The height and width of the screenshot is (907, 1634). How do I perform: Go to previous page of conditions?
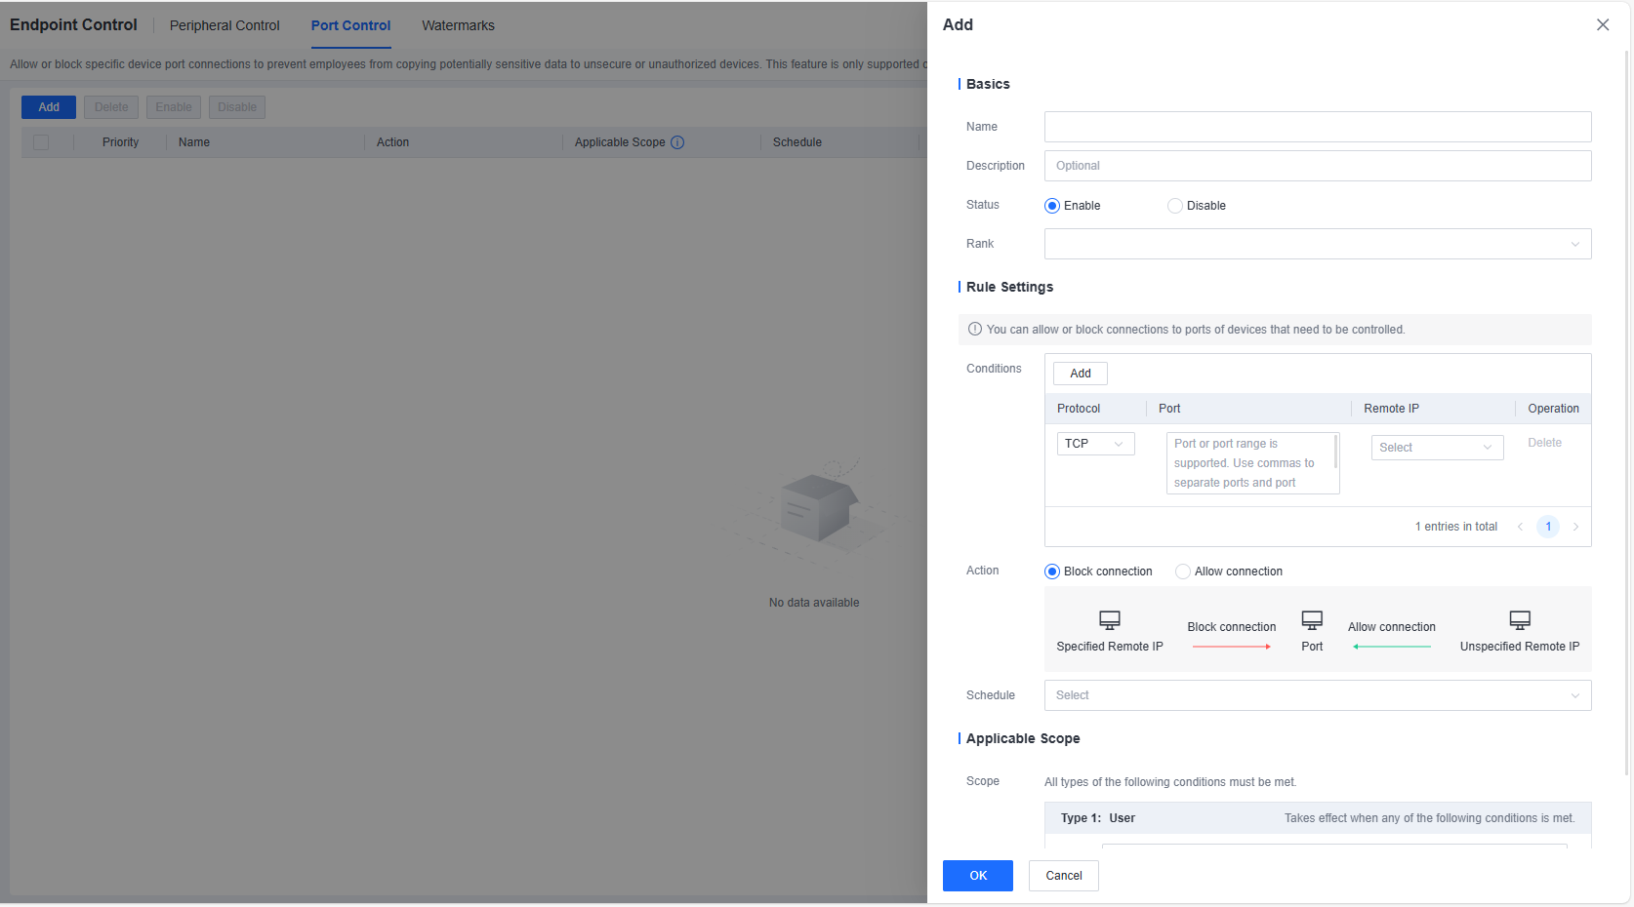click(1520, 527)
